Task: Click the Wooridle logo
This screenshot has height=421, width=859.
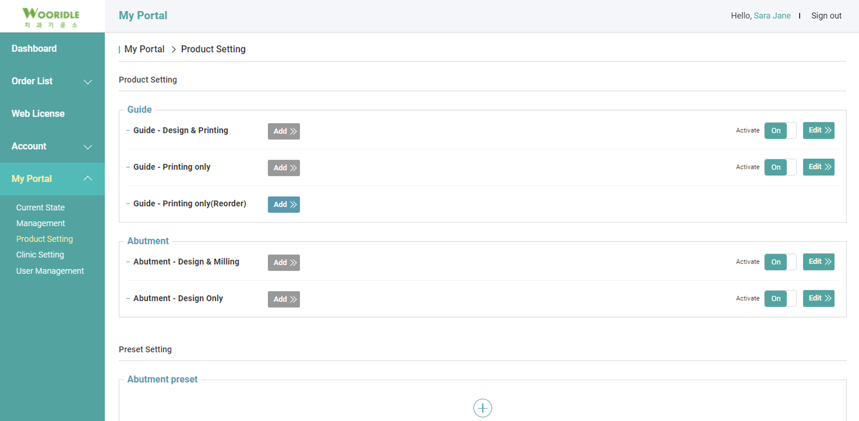Action: [51, 17]
